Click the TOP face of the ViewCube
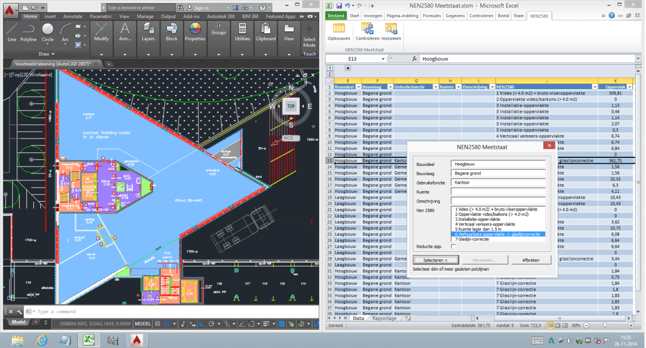 coord(291,106)
